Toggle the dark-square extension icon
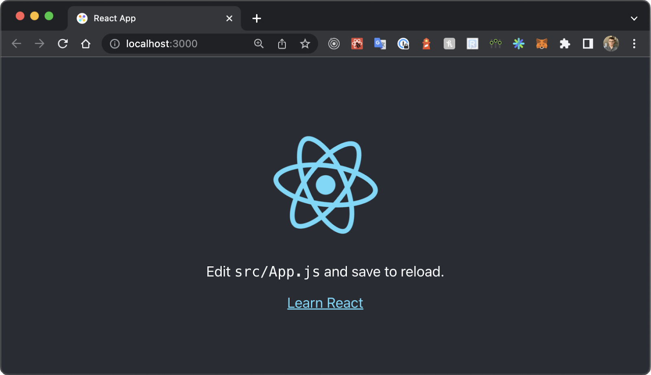The width and height of the screenshot is (651, 375). coord(588,43)
